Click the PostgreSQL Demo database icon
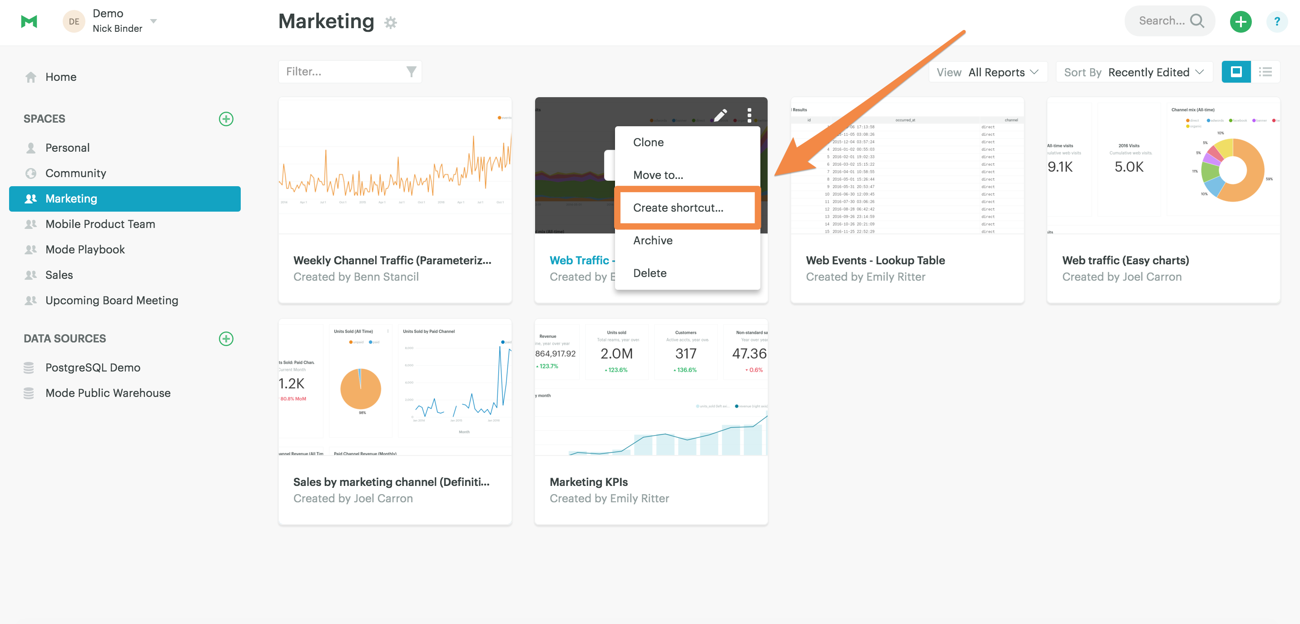This screenshot has height=624, width=1300. point(29,368)
